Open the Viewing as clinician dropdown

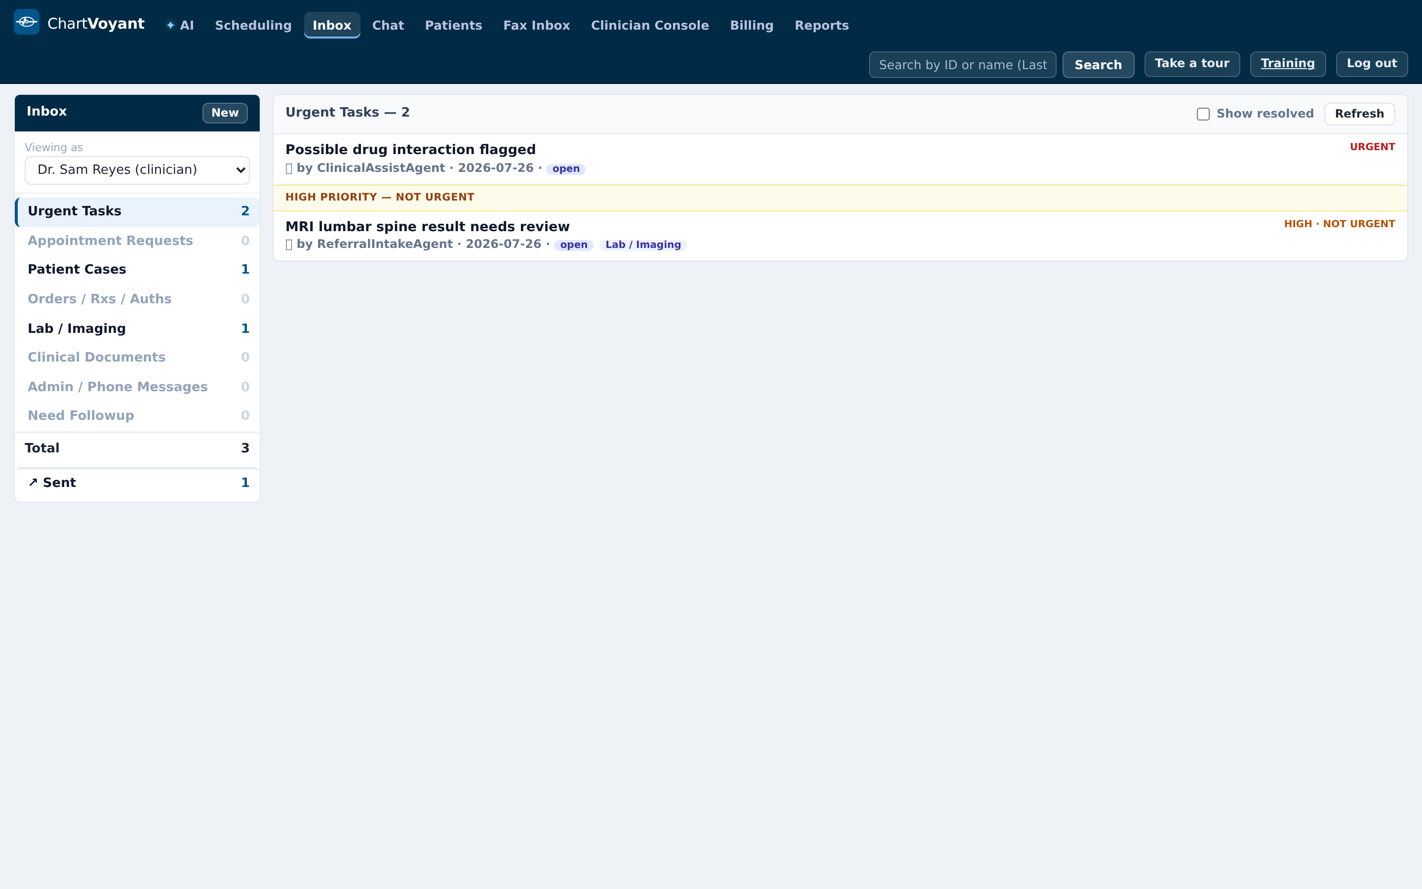[137, 170]
